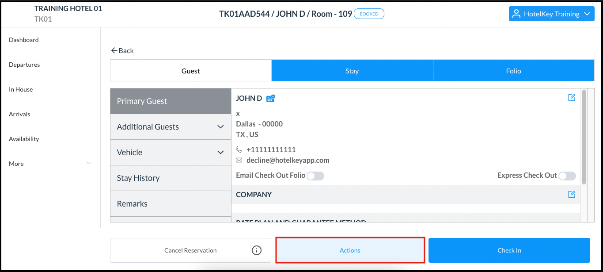Switch to the Folio tab
This screenshot has width=603, height=272.
pyautogui.click(x=513, y=70)
